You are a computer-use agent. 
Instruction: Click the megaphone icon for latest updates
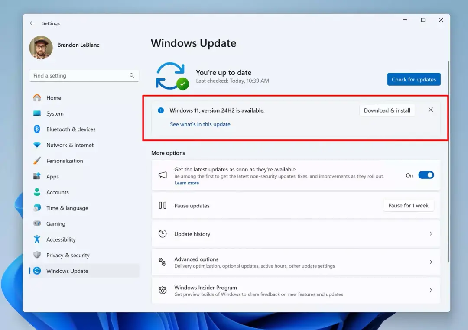click(162, 175)
